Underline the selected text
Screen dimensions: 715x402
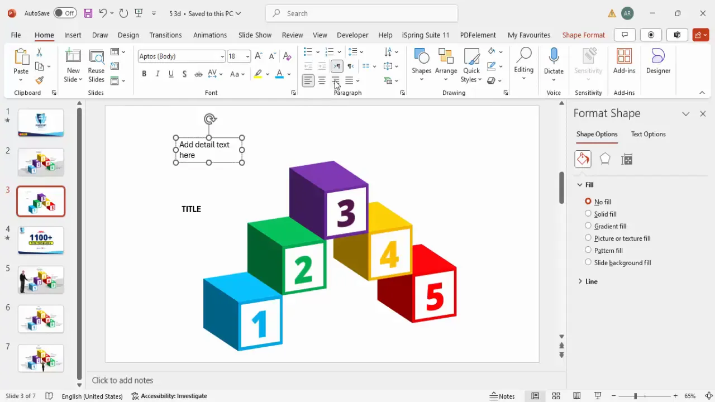(x=171, y=74)
